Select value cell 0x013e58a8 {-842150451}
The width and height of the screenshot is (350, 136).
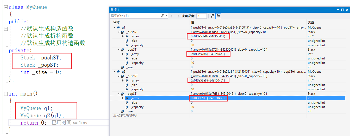tap(208, 80)
